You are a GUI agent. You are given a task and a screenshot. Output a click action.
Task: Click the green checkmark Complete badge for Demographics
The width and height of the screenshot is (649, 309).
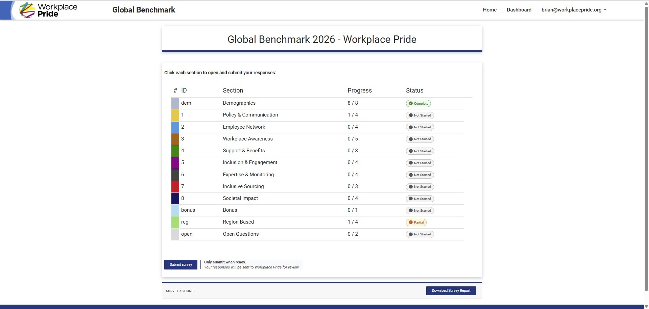tap(418, 103)
